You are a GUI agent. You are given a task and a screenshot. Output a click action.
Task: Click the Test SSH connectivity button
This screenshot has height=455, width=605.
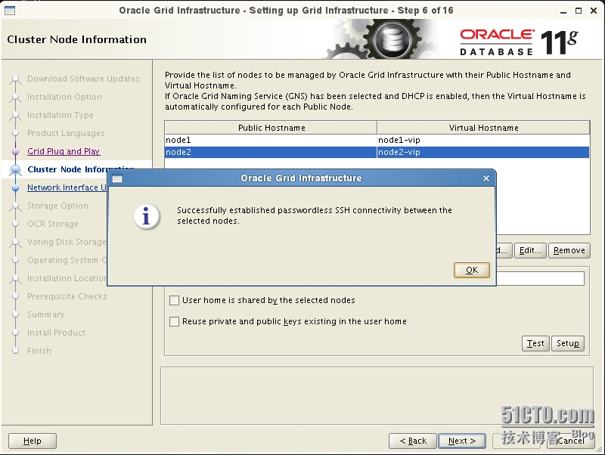535,343
